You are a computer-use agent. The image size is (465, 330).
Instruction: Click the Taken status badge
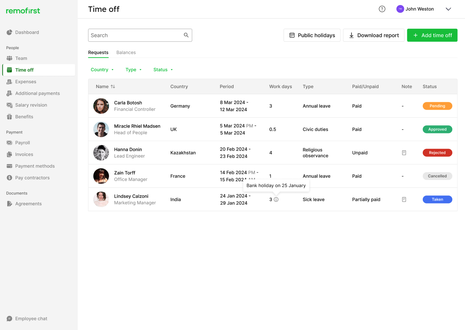click(437, 199)
